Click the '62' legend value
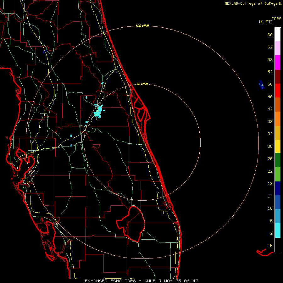Screen dimensions: 283x283 pyautogui.click(x=270, y=47)
